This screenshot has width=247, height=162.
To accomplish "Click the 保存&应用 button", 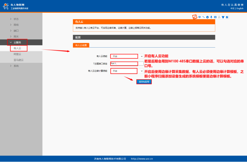I will (x=144, y=82).
